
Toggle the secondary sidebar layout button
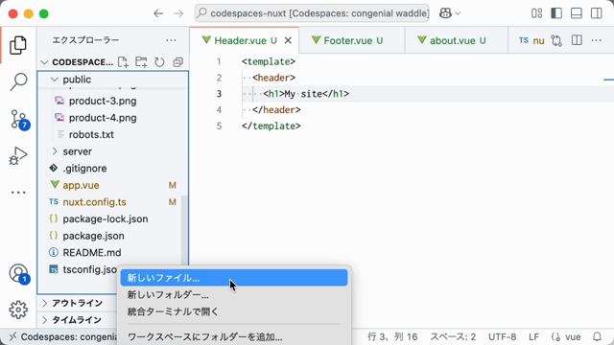tap(596, 13)
